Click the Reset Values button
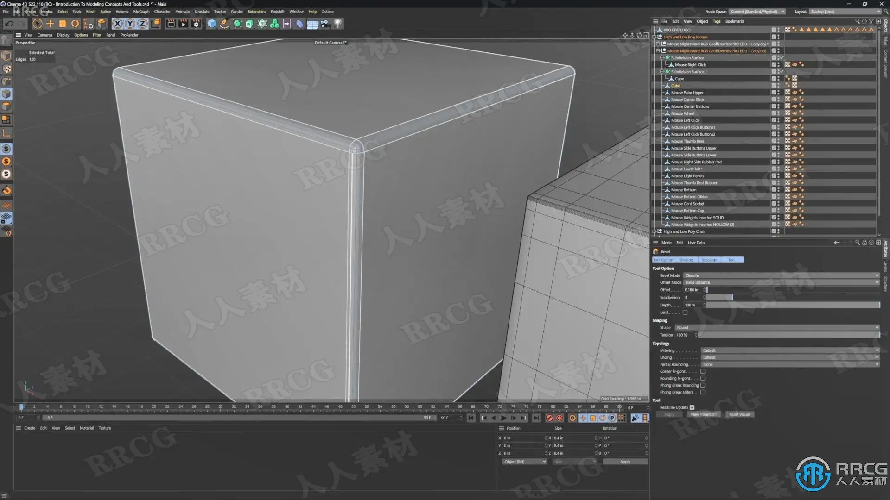The width and height of the screenshot is (890, 500). click(x=739, y=414)
